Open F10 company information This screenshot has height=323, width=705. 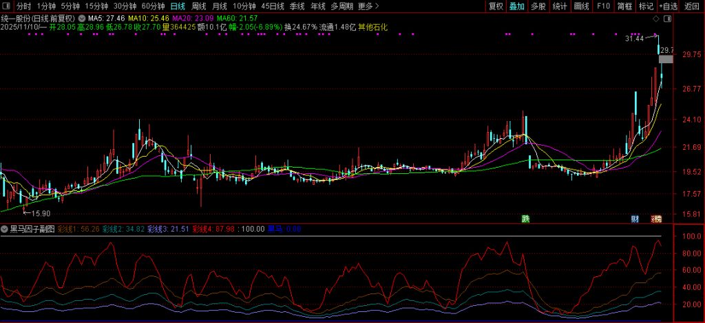point(603,6)
